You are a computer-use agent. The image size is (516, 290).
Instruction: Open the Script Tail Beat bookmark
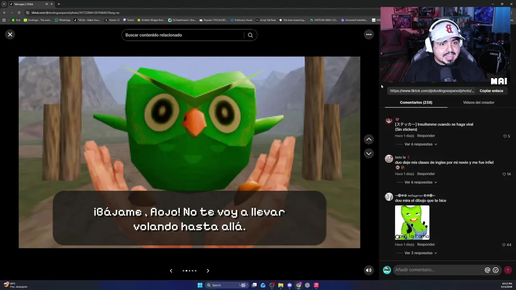(x=266, y=20)
